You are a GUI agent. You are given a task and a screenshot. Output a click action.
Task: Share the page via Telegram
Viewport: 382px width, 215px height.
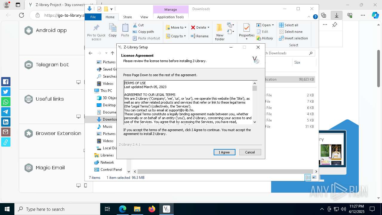coord(6,112)
